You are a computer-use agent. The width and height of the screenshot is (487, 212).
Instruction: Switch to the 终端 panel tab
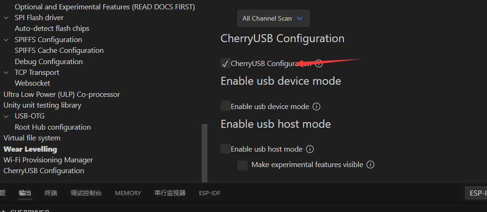51,193
